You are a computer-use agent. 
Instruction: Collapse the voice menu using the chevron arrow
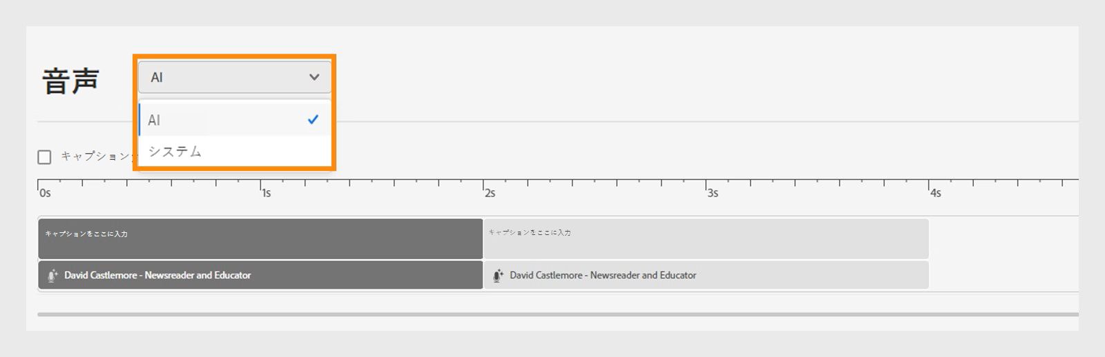(x=314, y=77)
